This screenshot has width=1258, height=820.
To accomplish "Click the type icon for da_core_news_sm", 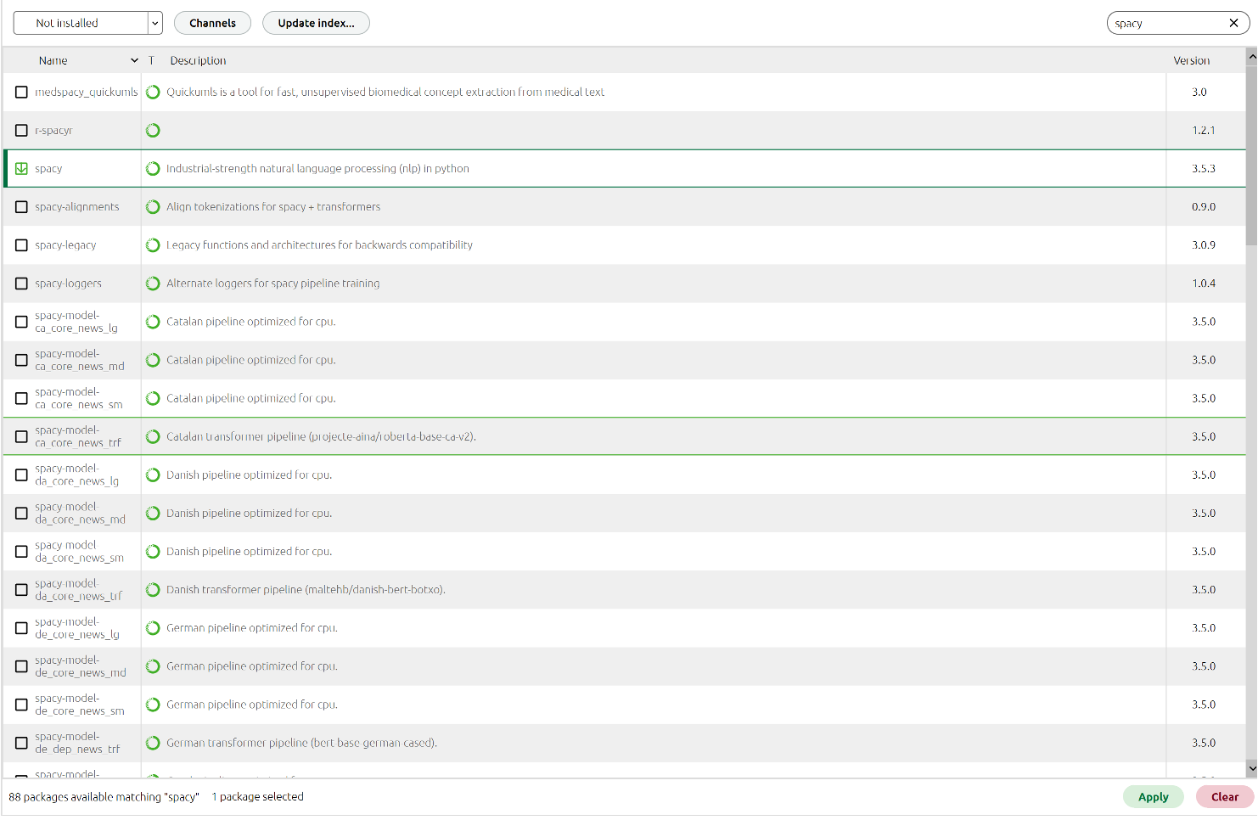I will click(x=153, y=552).
